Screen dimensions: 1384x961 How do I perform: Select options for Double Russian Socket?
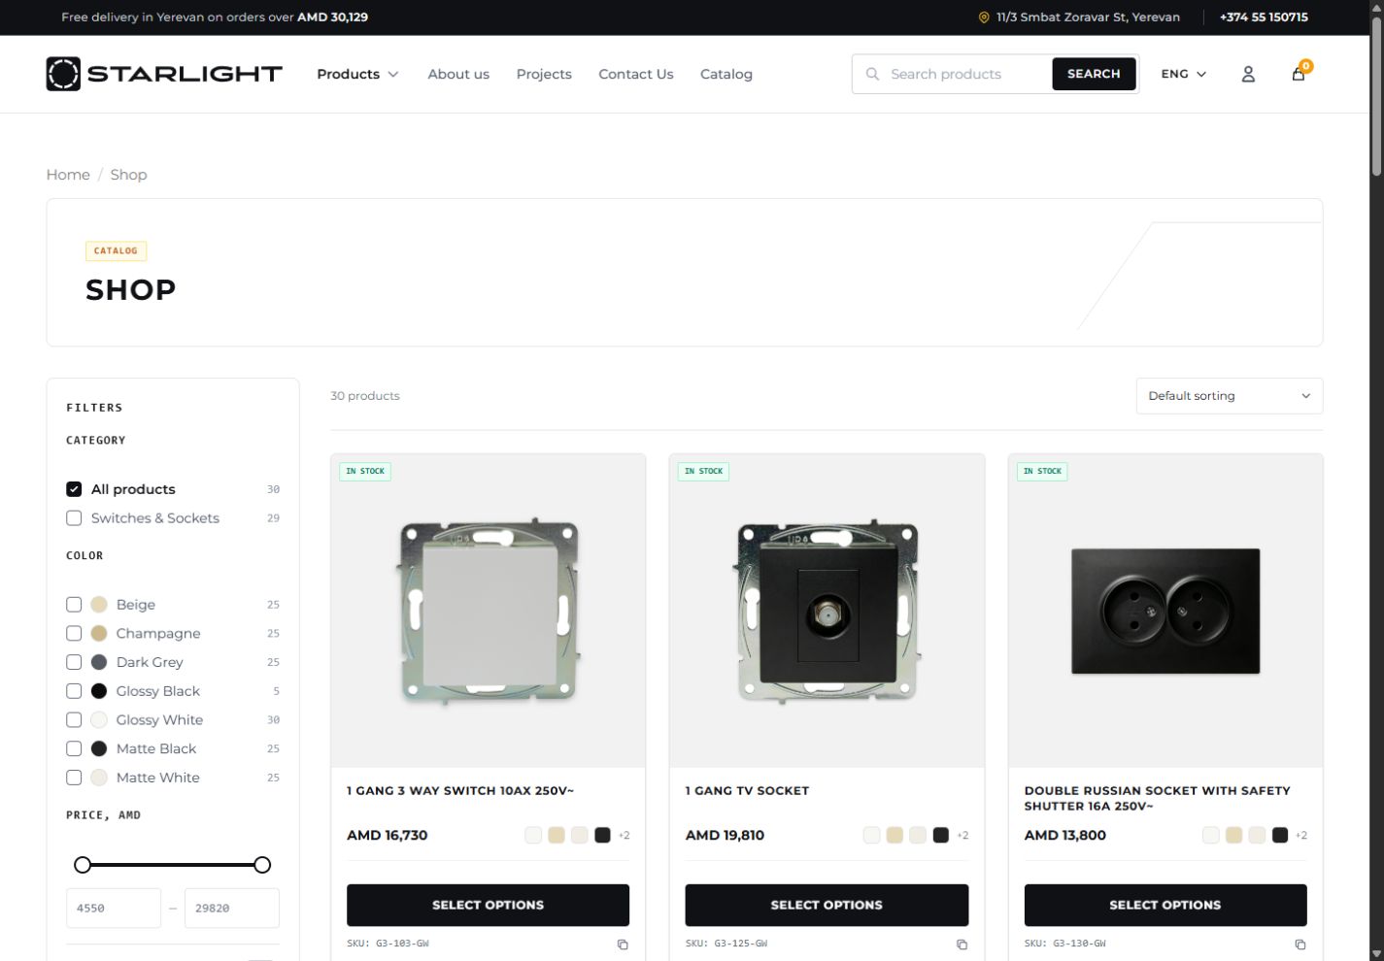click(1165, 905)
